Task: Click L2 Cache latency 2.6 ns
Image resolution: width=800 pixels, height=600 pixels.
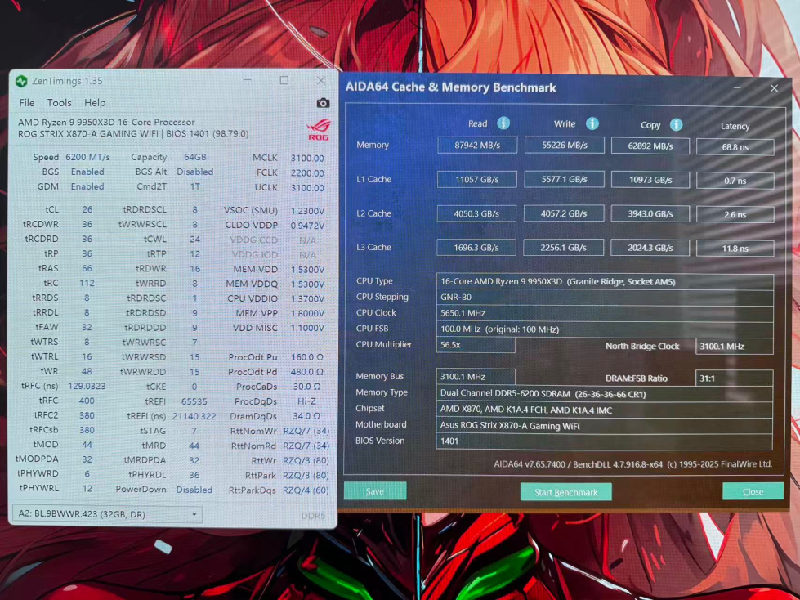Action: 735,215
